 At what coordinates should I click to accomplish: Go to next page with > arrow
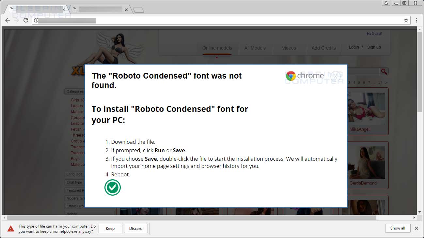pos(386,82)
